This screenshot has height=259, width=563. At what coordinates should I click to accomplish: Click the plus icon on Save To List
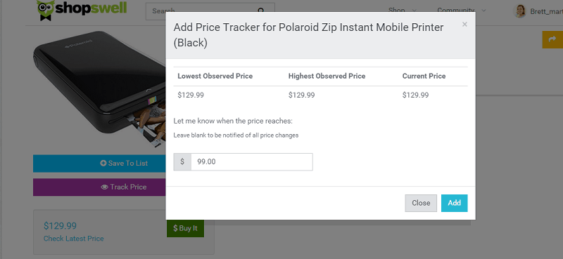click(x=103, y=164)
